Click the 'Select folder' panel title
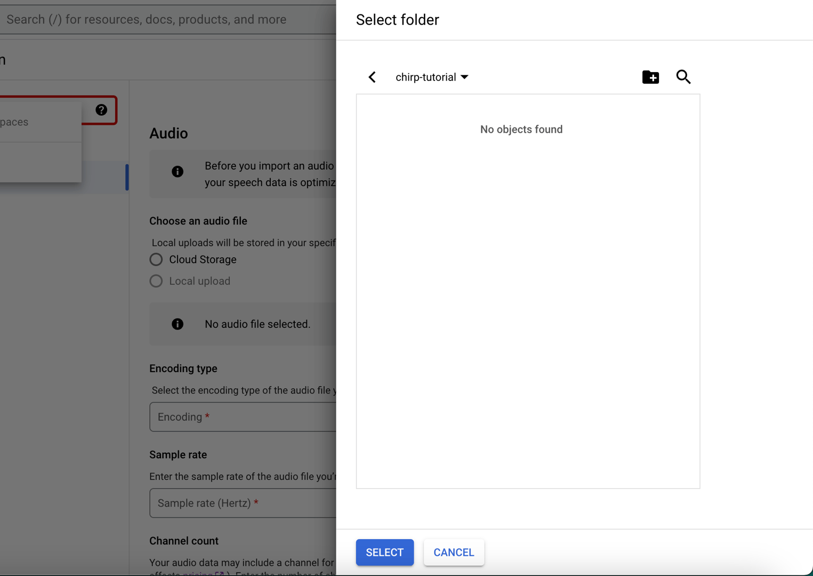Screen dimensions: 813x576 click(x=398, y=20)
